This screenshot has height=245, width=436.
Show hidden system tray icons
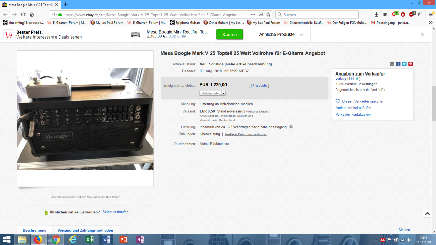(x=376, y=240)
